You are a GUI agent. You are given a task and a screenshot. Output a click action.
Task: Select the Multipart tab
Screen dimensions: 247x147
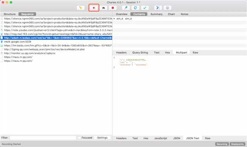[181, 53]
